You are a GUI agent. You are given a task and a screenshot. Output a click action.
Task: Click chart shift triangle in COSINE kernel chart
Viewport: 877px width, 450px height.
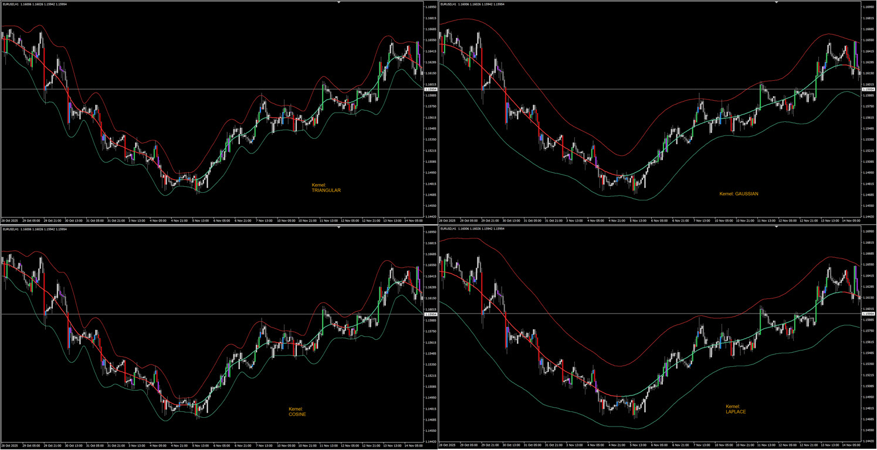338,227
